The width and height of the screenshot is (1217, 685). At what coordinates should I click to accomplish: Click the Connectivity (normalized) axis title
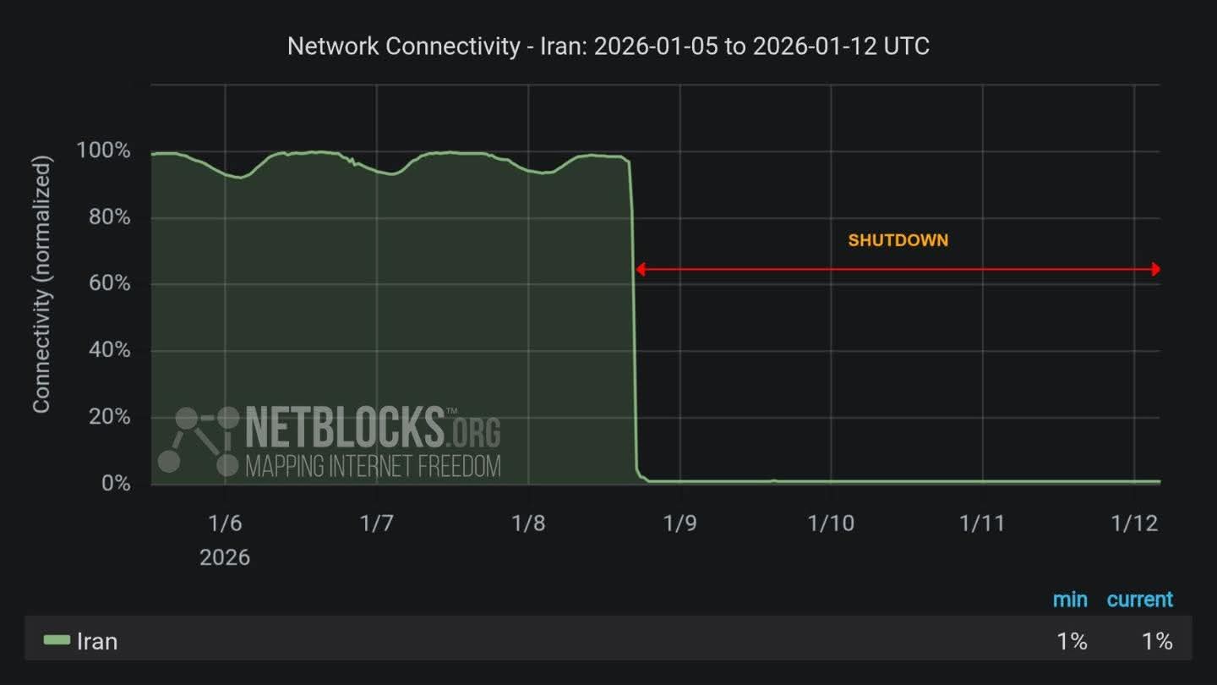tap(41, 284)
